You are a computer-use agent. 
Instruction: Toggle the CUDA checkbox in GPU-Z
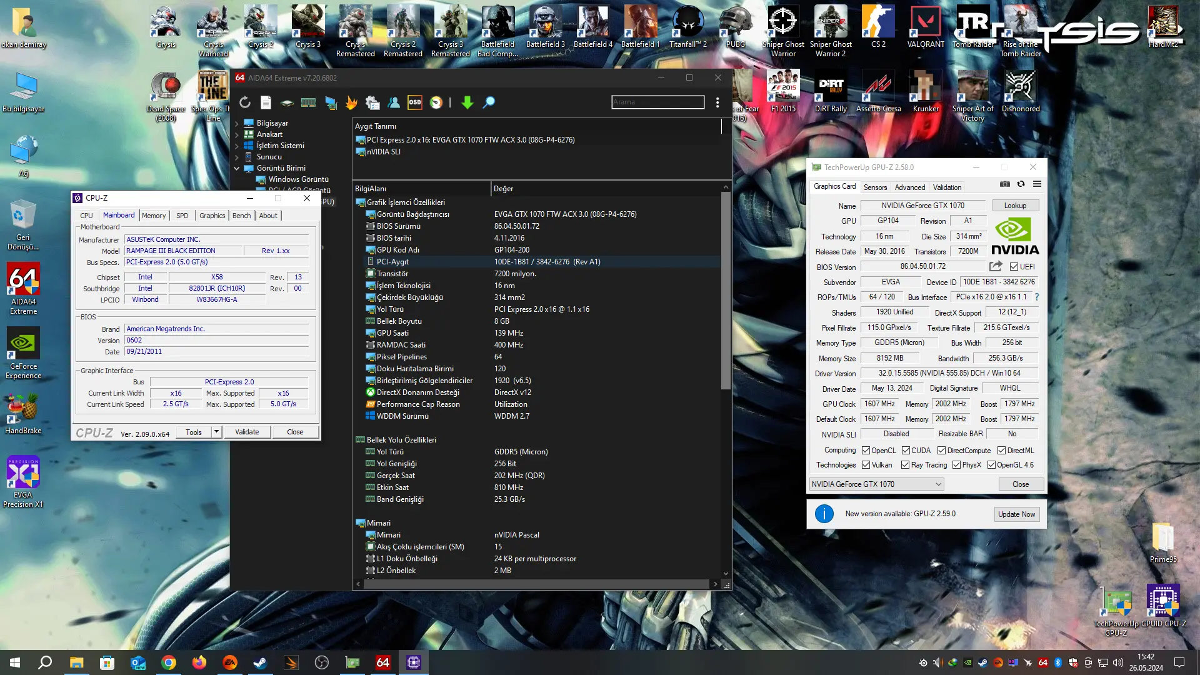[906, 451]
